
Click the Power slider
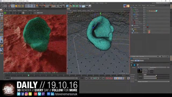pyautogui.click(x=156, y=75)
